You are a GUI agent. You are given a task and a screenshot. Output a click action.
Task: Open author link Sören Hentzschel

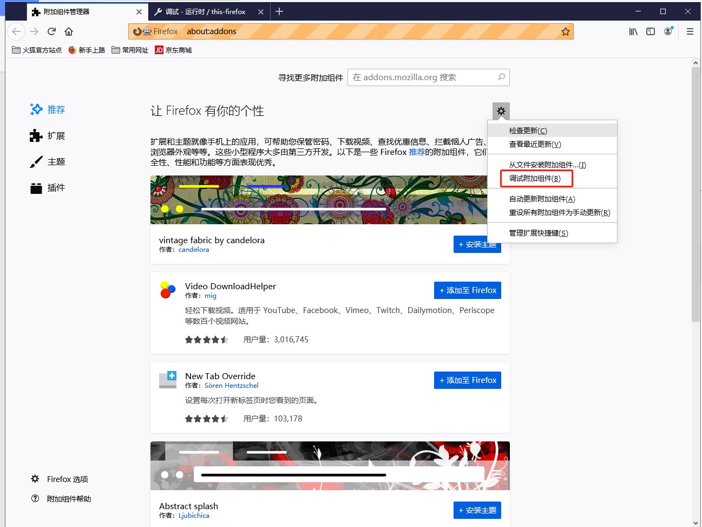pos(232,386)
